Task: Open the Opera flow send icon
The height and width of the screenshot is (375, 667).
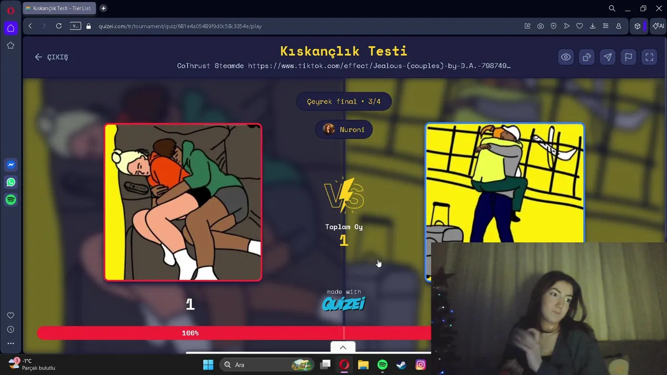Action: [x=566, y=26]
